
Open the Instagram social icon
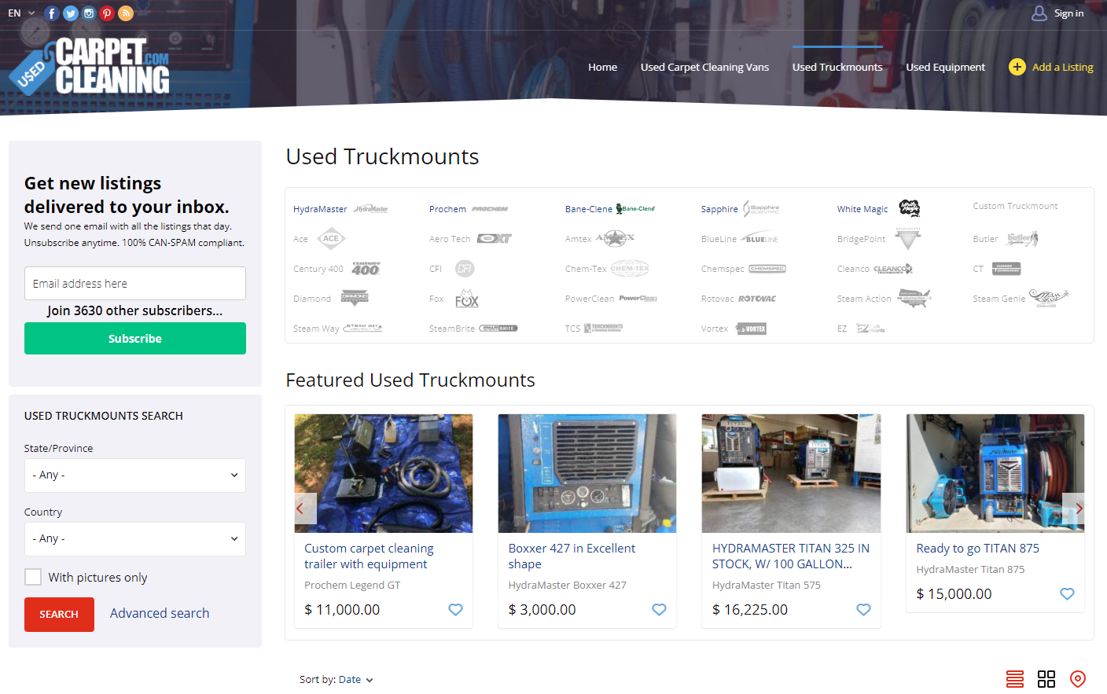click(x=89, y=13)
